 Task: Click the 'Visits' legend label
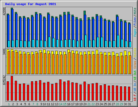135,53
